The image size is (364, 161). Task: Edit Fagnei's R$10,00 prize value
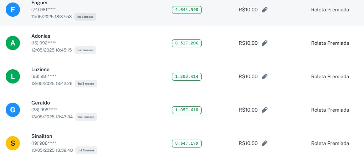[x=264, y=10]
